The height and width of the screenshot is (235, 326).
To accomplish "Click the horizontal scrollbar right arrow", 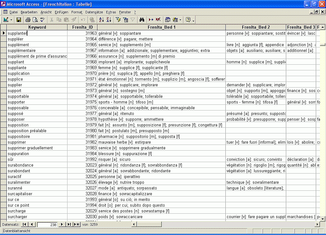I will tap(317, 224).
